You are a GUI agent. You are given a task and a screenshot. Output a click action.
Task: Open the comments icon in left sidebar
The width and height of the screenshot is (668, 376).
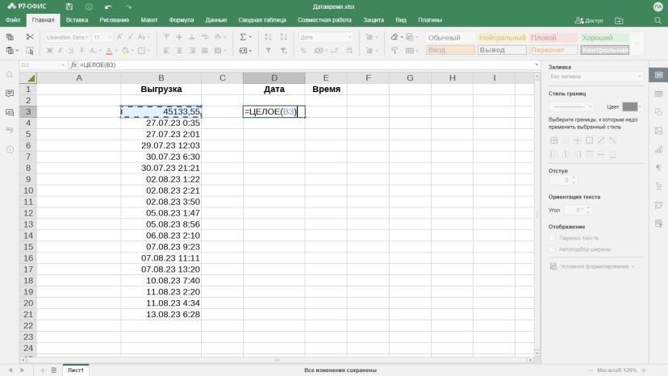click(x=10, y=94)
